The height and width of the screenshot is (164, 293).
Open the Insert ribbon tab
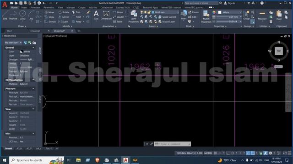point(24,8)
